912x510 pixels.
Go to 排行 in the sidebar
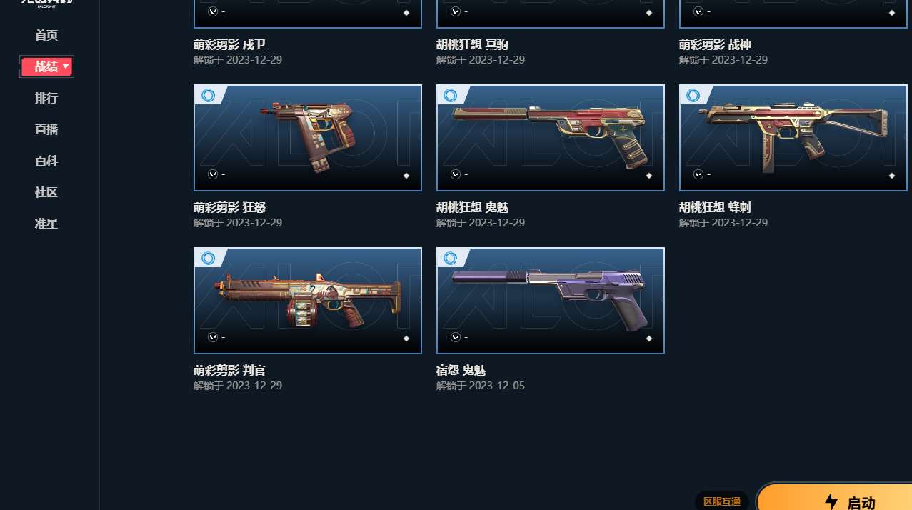click(46, 98)
